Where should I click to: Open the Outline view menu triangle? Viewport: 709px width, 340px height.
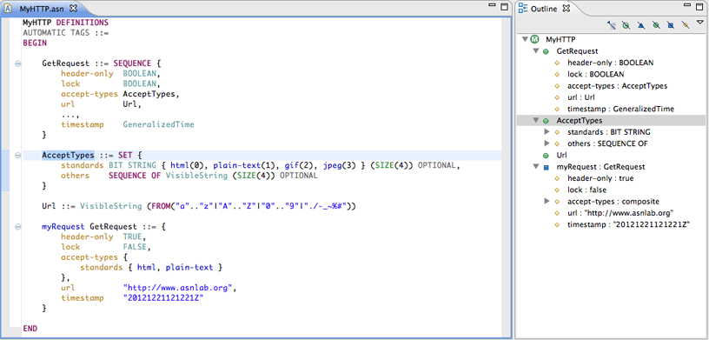click(x=700, y=23)
